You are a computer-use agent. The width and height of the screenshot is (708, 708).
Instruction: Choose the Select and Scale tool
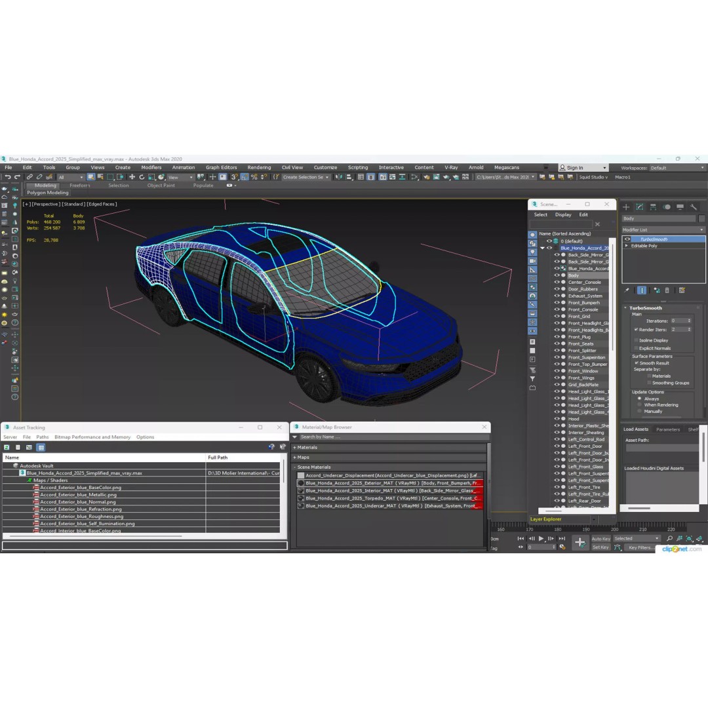[x=151, y=177]
